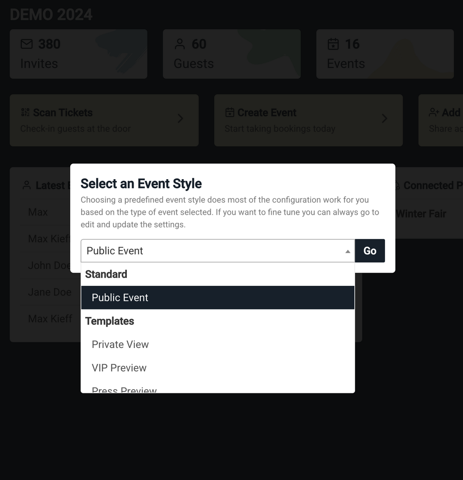This screenshot has width=463, height=480.
Task: Select Public Event option in the list
Action: (x=120, y=297)
